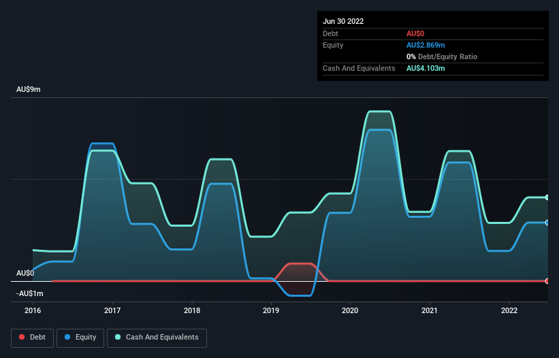The image size is (559, 358).
Task: Select the 2018 x-axis label
Action: (x=192, y=310)
